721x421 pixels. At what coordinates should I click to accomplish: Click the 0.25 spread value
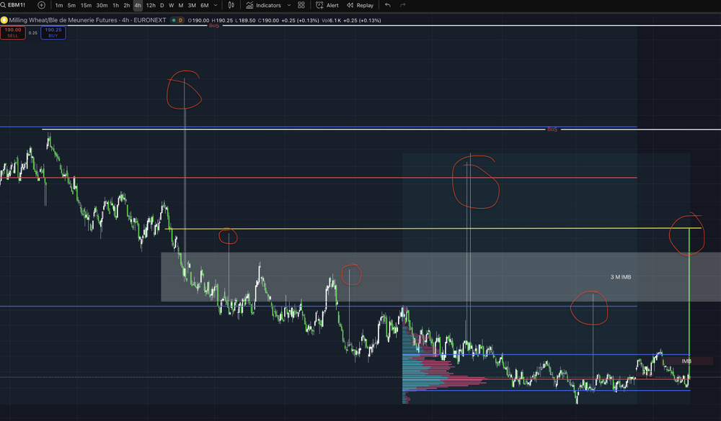coord(33,33)
